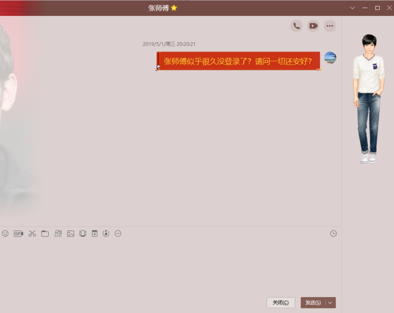Open the red packet icon
This screenshot has width=394, height=313.
95,233
